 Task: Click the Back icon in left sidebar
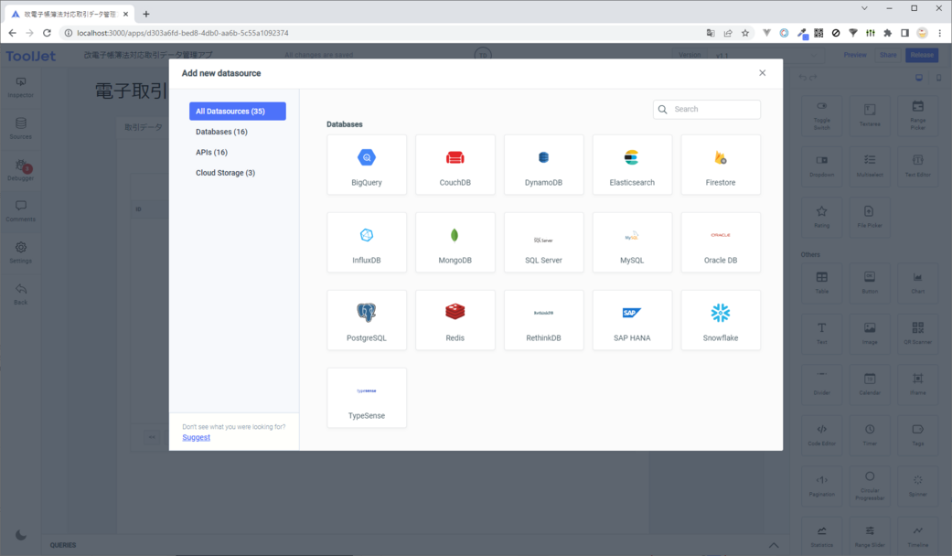[x=21, y=294]
